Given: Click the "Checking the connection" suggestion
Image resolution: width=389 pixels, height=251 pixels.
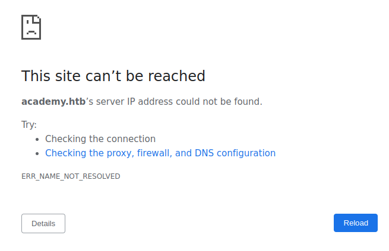Looking at the screenshot, I should coord(100,139).
